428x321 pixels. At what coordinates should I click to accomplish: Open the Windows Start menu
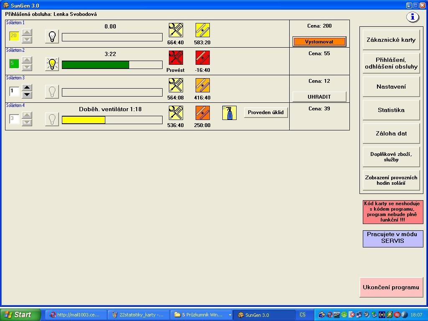[x=20, y=315]
